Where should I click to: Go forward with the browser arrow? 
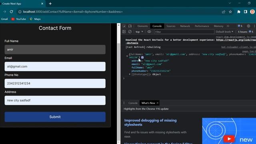pos(4,12)
